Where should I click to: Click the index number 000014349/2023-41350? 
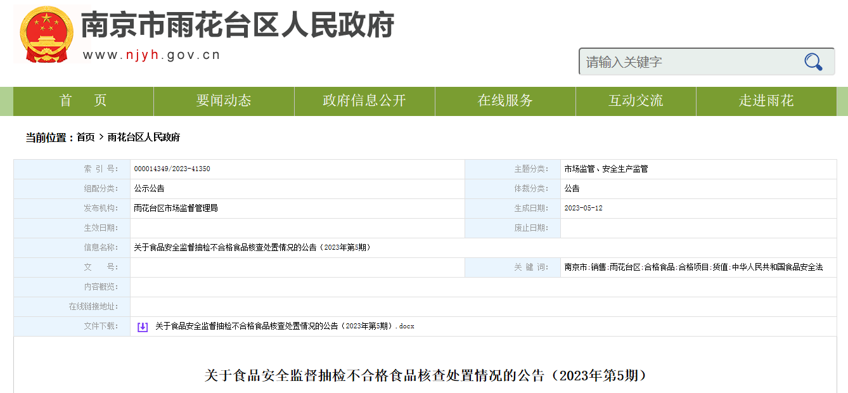tap(172, 169)
